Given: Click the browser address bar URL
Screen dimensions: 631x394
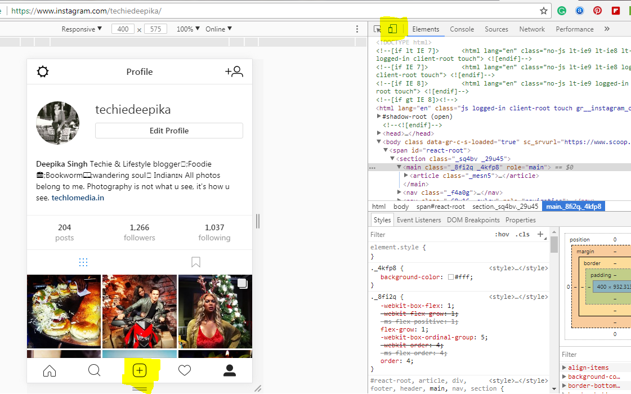Looking at the screenshot, I should (86, 11).
